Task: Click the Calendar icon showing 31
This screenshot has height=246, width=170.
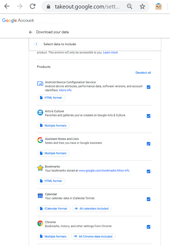Action: pyautogui.click(x=40, y=196)
